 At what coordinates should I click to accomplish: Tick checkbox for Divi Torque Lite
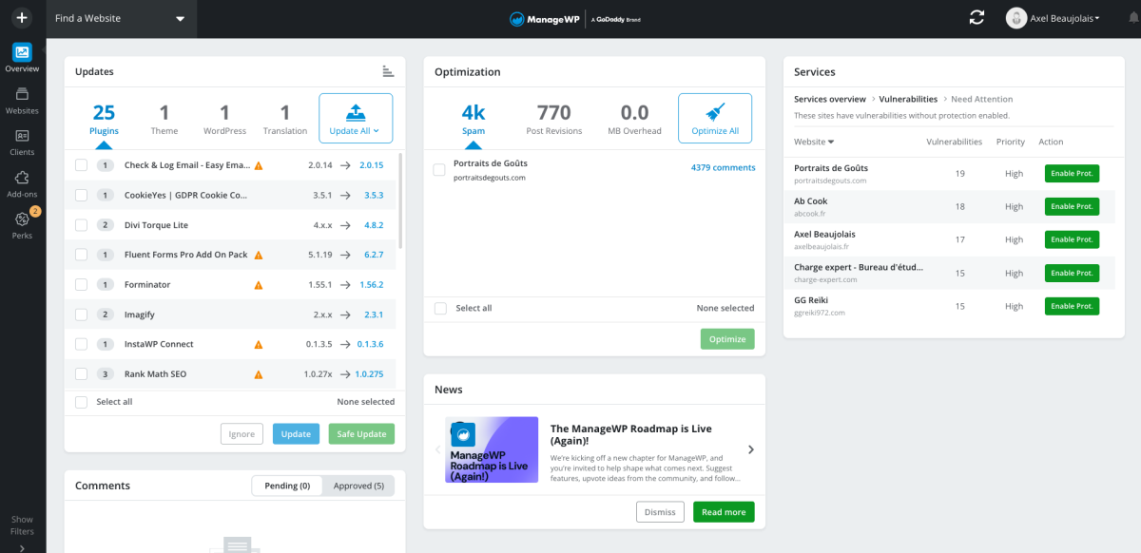click(82, 225)
